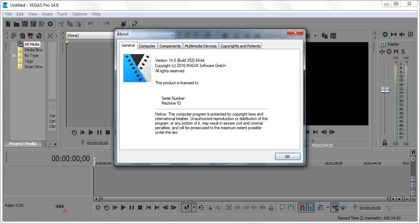Screen dimensions: 420x224
Task: Click the What's This help icon
Action: (x=134, y=24)
